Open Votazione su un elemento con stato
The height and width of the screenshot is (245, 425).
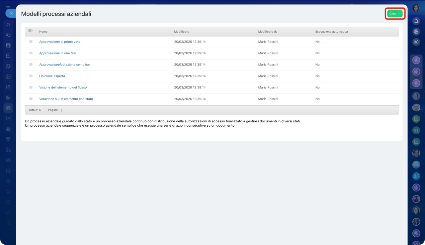point(66,99)
